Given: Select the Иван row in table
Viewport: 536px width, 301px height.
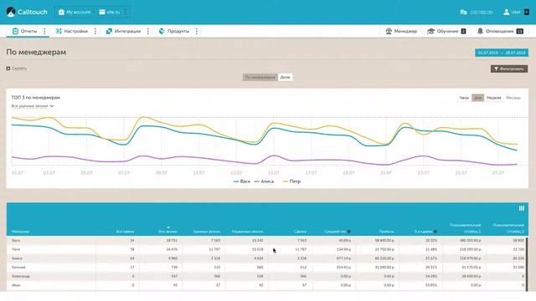Looking at the screenshot, I should pos(266,285).
